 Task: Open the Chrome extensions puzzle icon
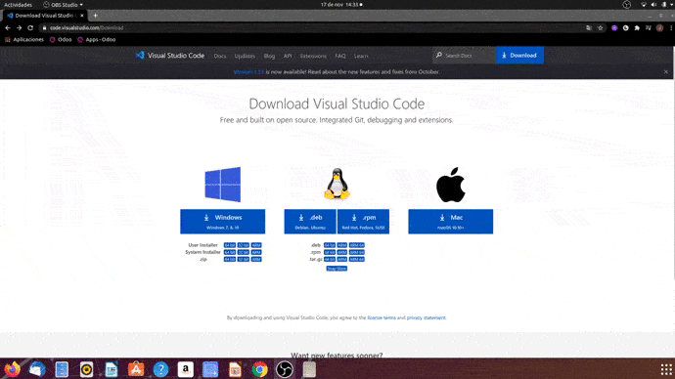(637, 28)
